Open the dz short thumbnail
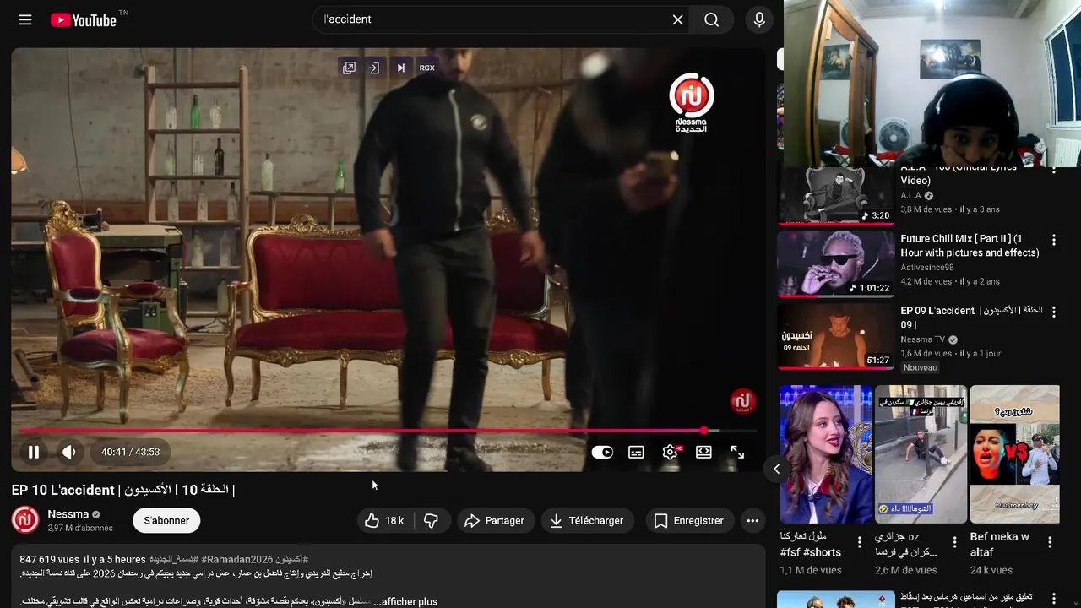The image size is (1081, 608). coord(921,454)
